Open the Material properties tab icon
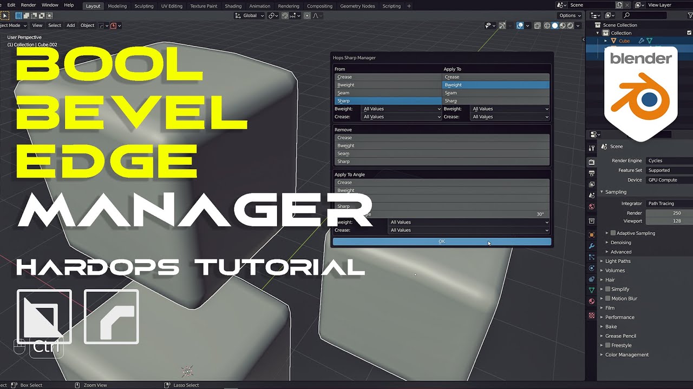 [x=591, y=301]
